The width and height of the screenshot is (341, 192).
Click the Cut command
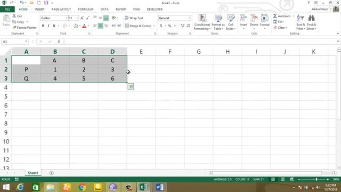(17, 16)
